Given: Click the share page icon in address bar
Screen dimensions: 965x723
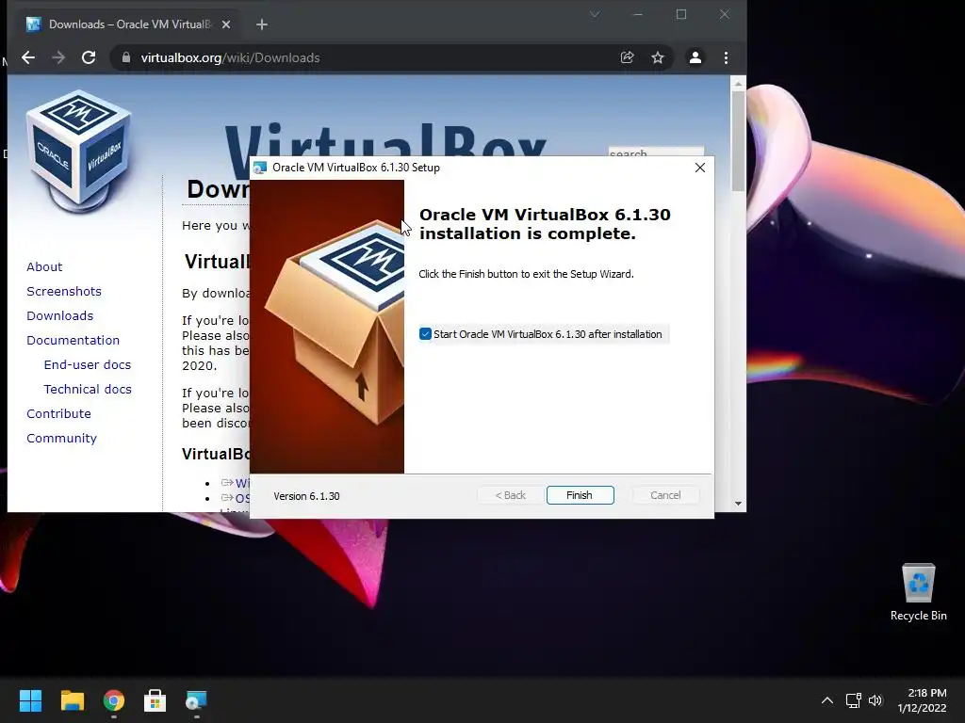Looking at the screenshot, I should coord(627,57).
